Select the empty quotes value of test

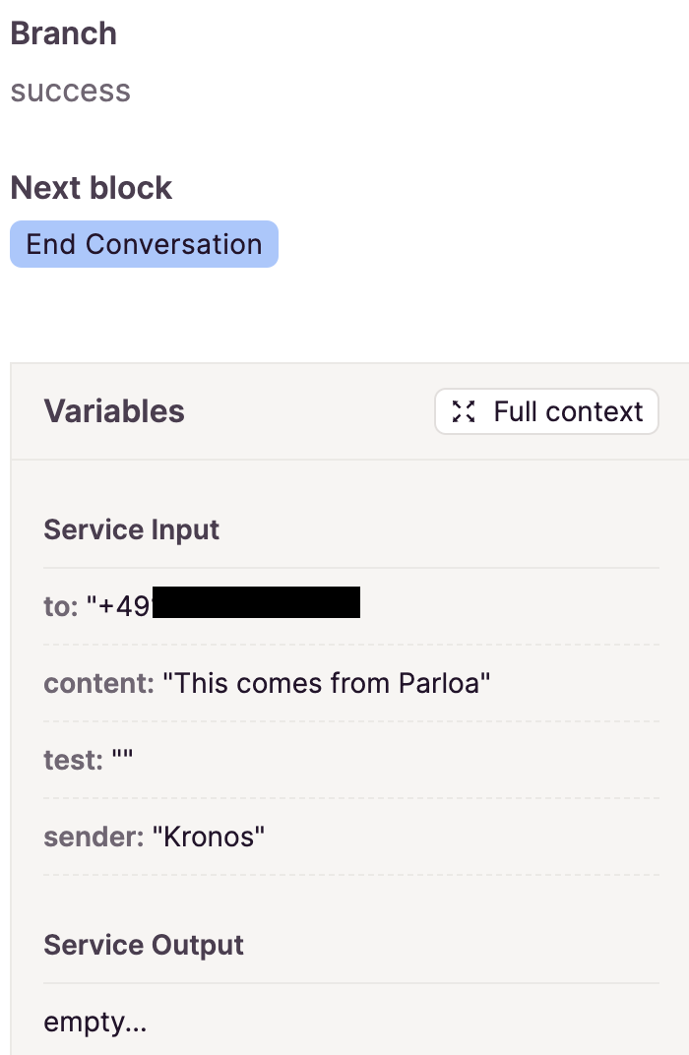pyautogui.click(x=122, y=756)
